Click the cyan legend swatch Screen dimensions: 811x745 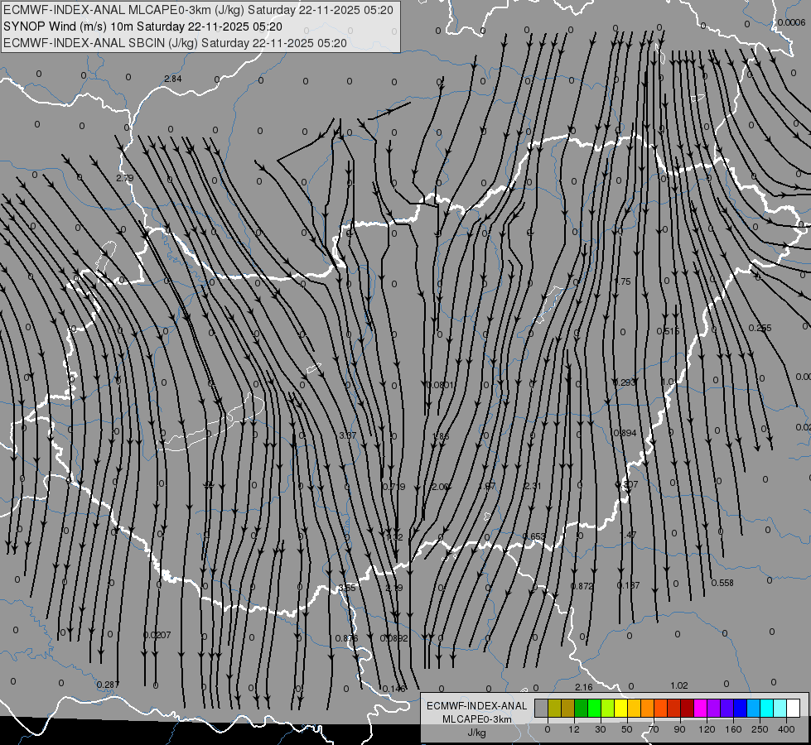[x=766, y=708]
